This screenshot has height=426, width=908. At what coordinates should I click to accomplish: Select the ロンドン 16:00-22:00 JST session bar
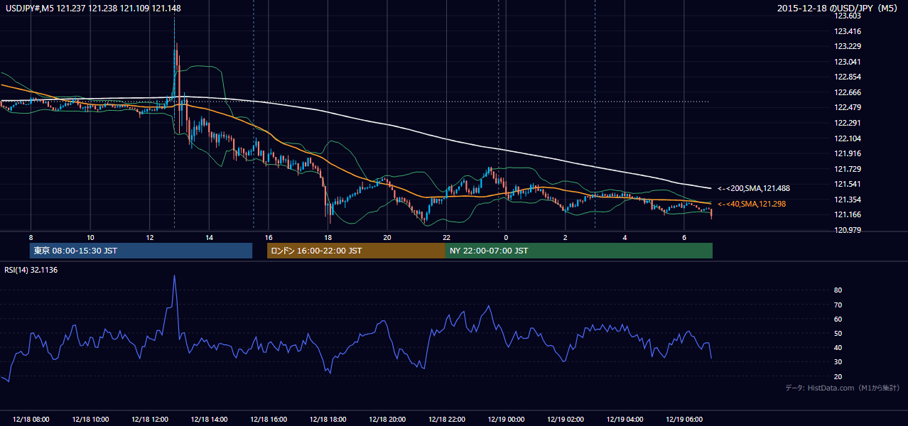point(356,251)
